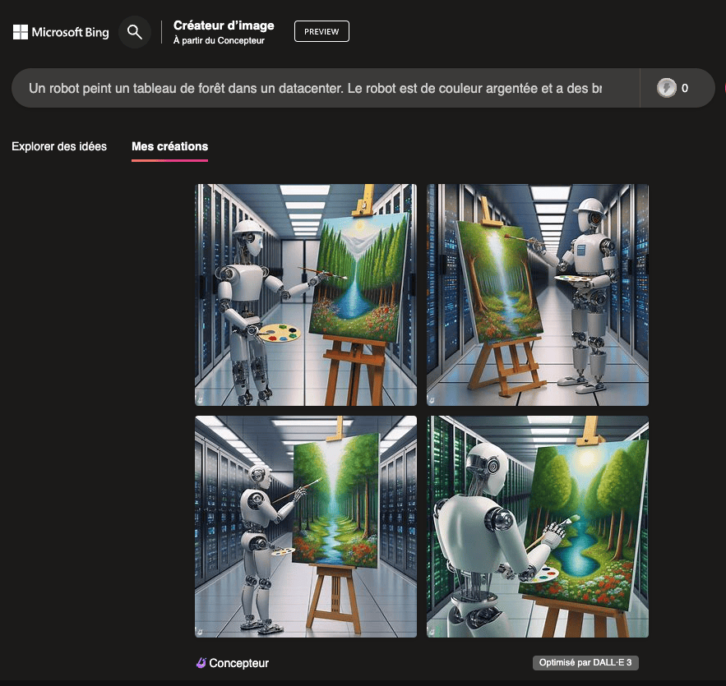Open the bottom-left robot painting thumbnail
The width and height of the screenshot is (726, 686).
pyautogui.click(x=306, y=527)
